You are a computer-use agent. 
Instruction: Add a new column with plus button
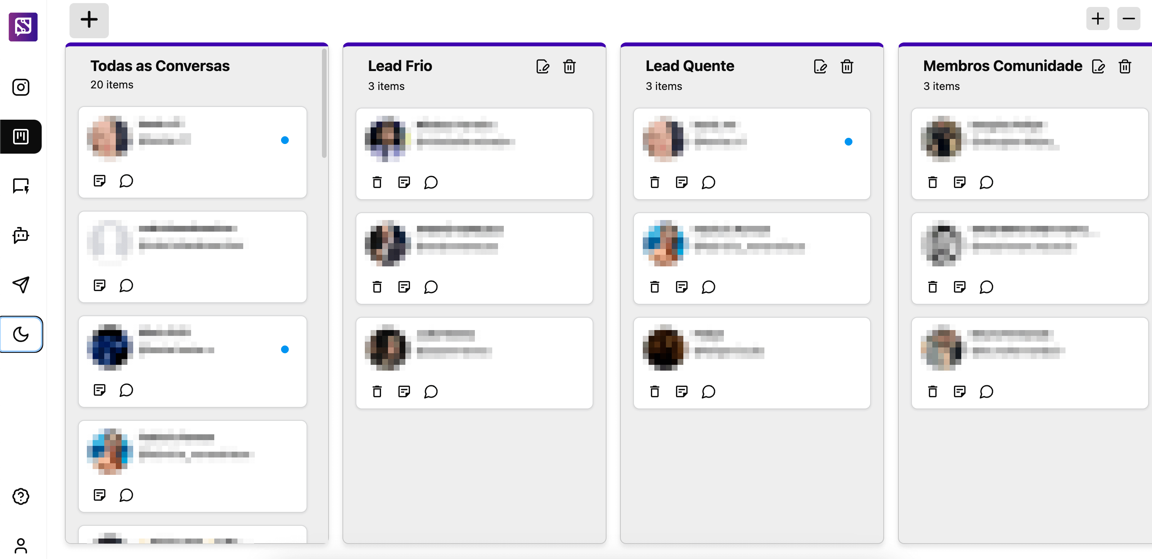[x=89, y=20]
